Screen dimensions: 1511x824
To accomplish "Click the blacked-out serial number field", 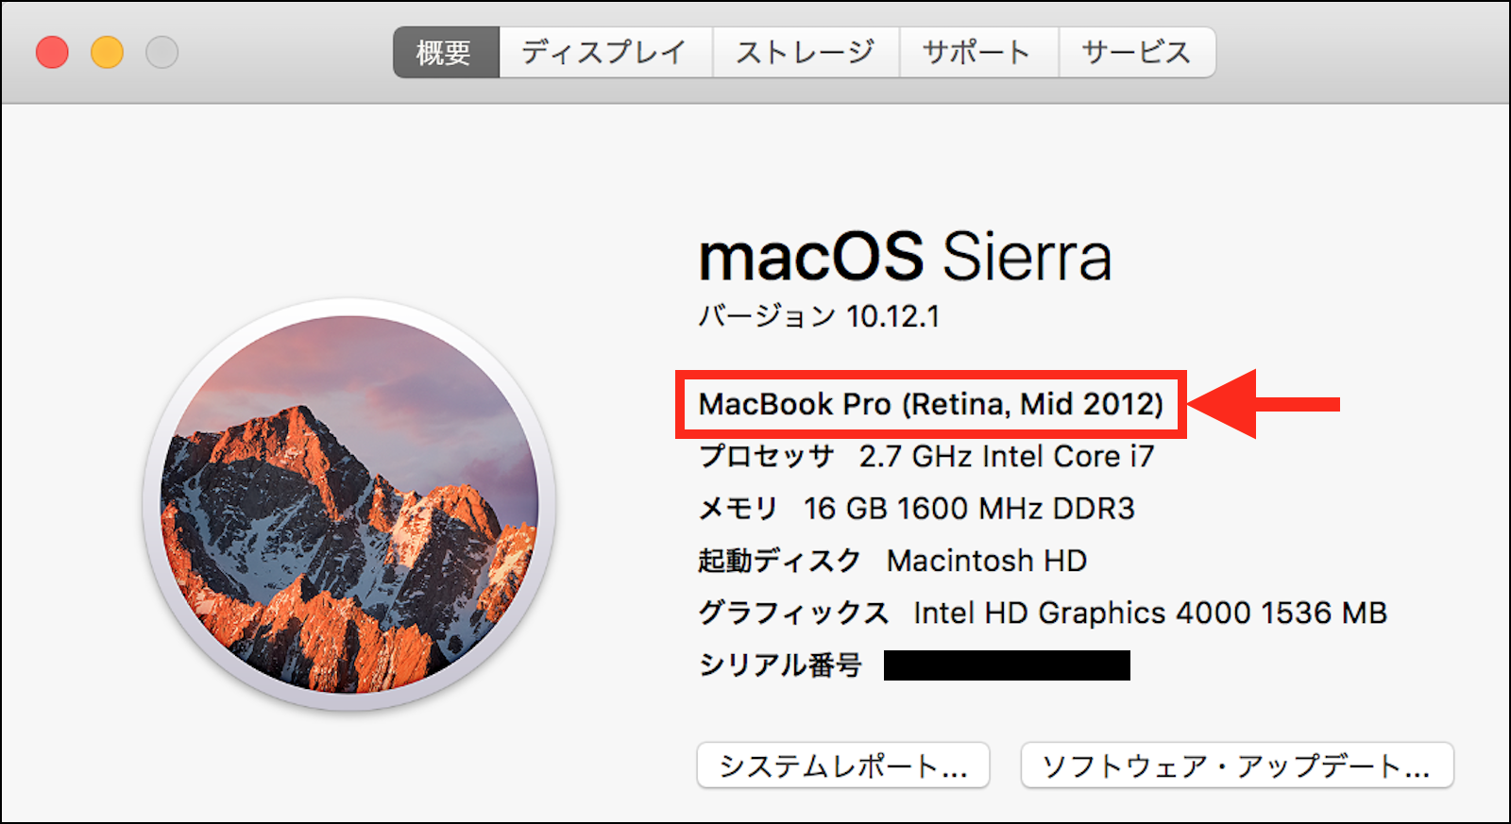I will 1007,665.
